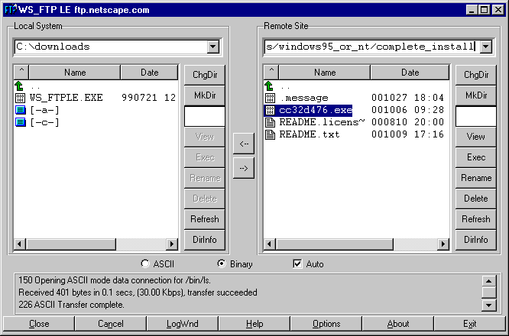Image resolution: width=509 pixels, height=336 pixels.
Task: Click the local side MkDir button
Action: (x=205, y=95)
